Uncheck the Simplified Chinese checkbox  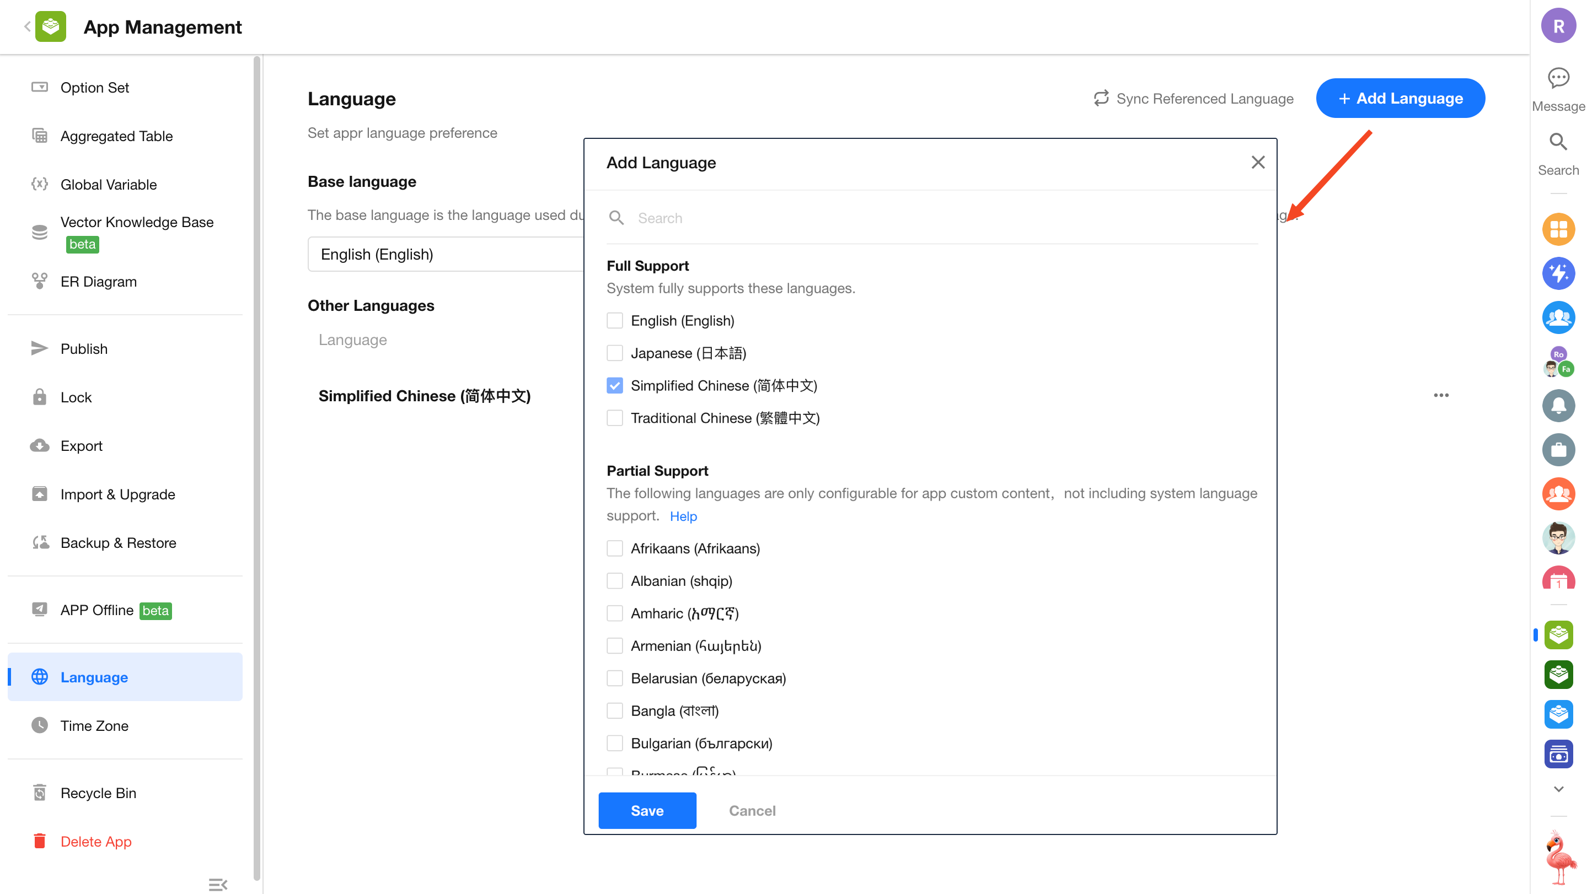click(x=614, y=385)
